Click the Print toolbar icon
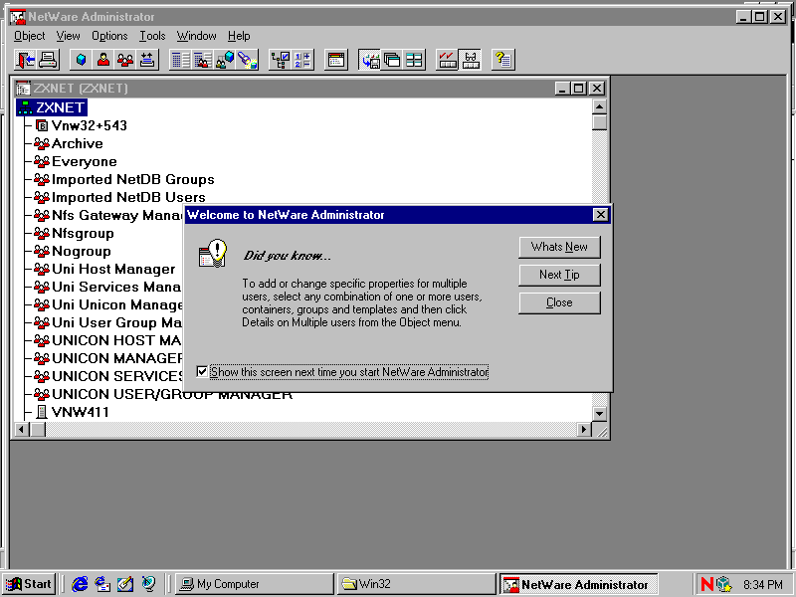This screenshot has height=597, width=796. [x=48, y=60]
